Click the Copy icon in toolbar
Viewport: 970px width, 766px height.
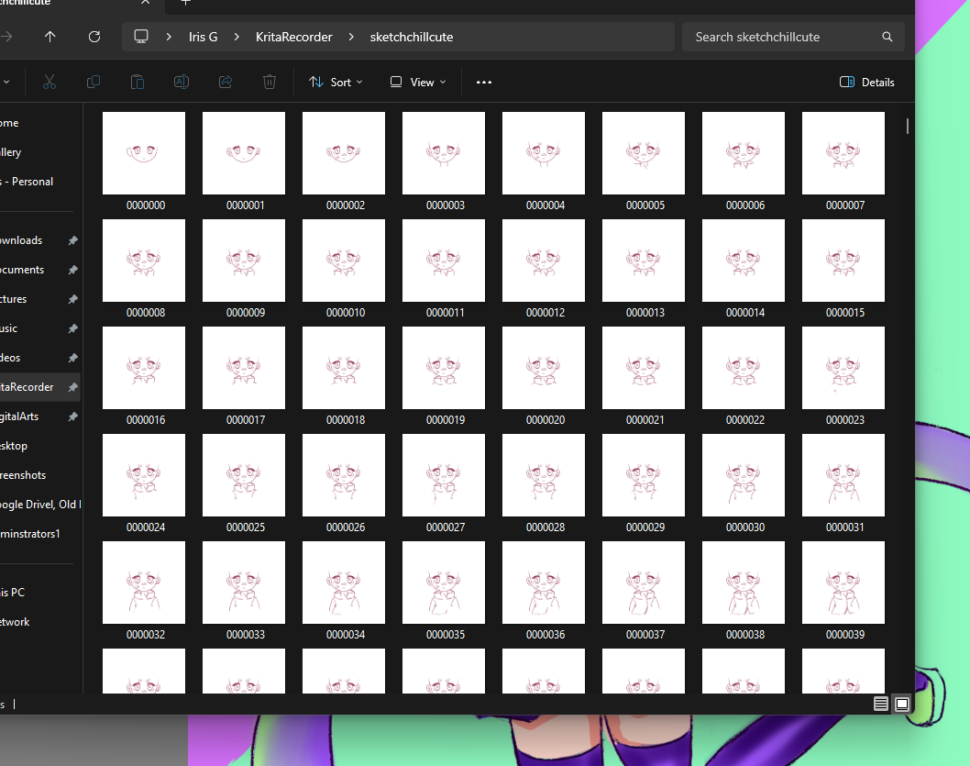(94, 82)
